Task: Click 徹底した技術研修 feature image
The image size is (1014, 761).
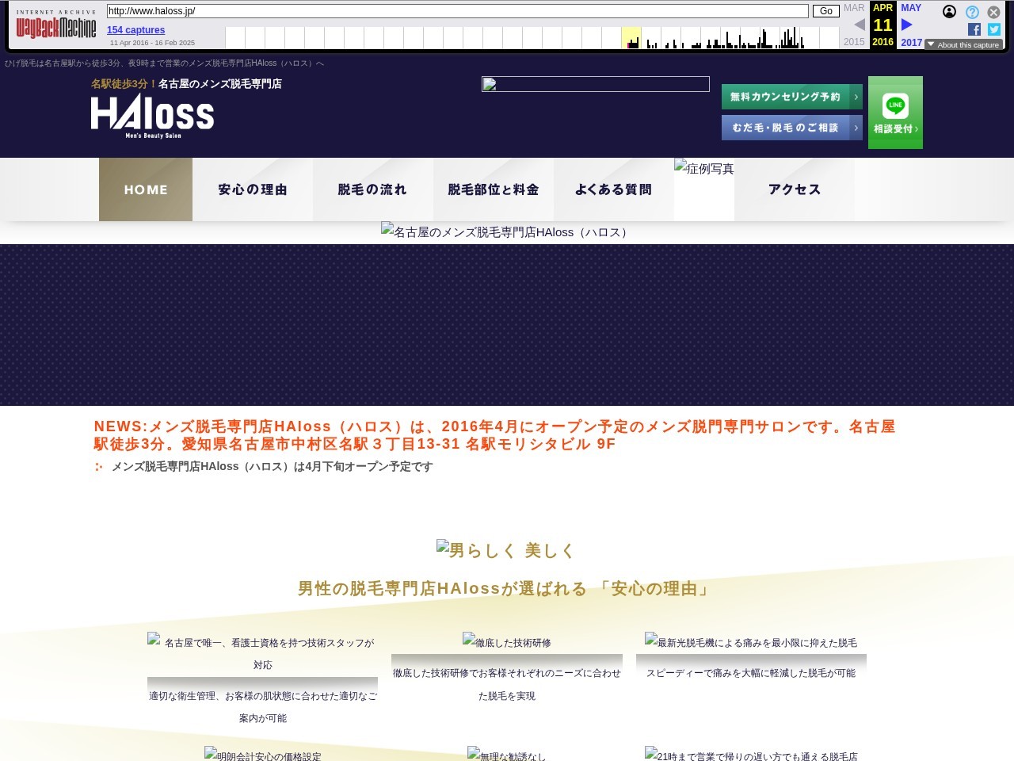Action: (x=507, y=643)
